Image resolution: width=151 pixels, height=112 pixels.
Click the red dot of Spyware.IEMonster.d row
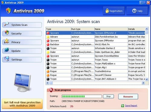point(48,33)
